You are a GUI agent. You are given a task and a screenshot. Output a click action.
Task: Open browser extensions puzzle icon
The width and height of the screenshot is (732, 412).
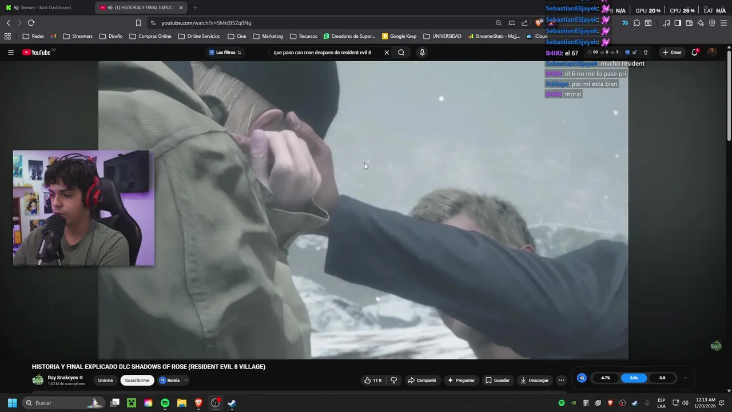(x=636, y=23)
